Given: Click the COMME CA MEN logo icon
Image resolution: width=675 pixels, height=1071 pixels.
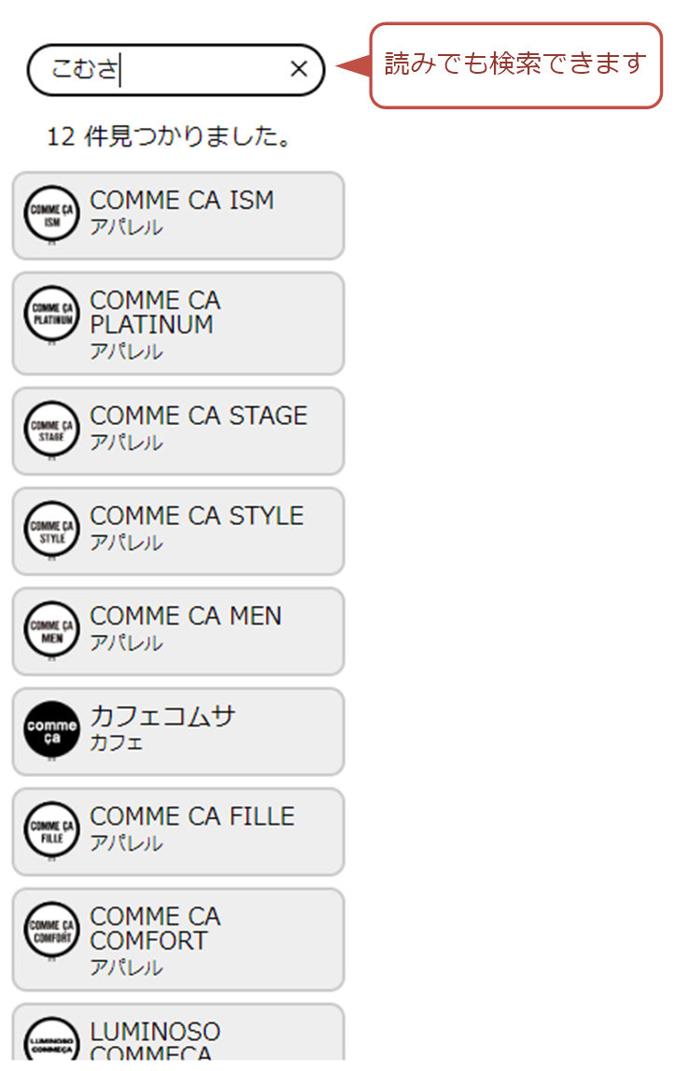Looking at the screenshot, I should (x=52, y=629).
